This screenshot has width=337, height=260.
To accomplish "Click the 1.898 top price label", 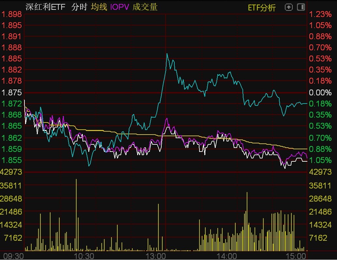I will click(x=11, y=14).
